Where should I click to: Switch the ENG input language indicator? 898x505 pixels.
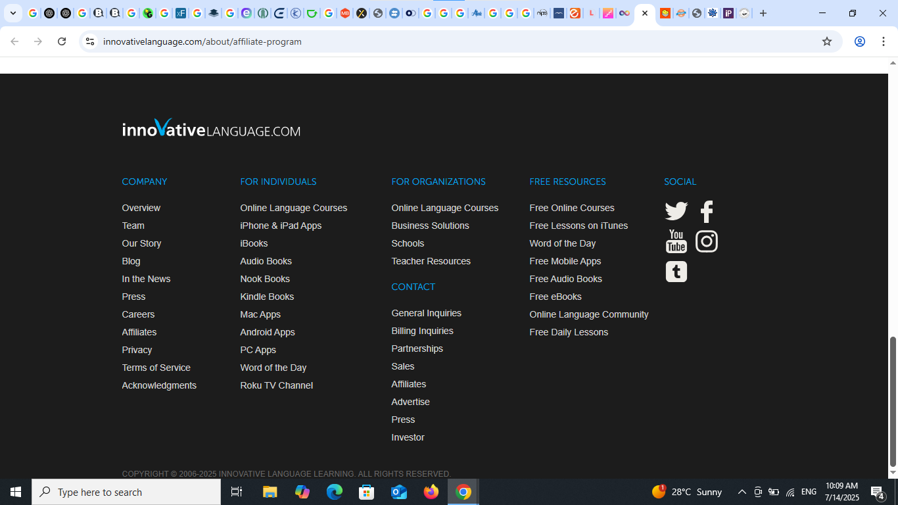(x=809, y=492)
